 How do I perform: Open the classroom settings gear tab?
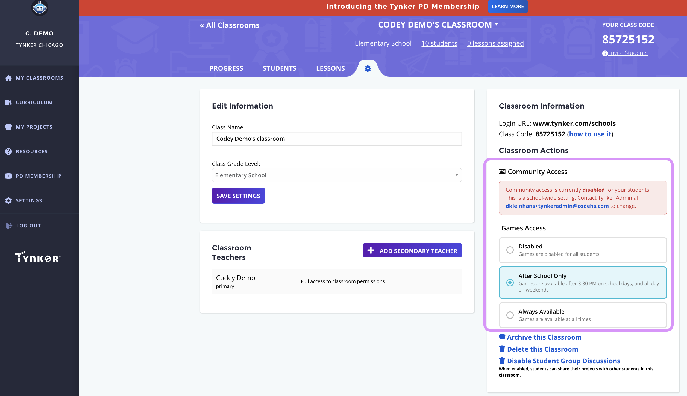click(x=368, y=68)
